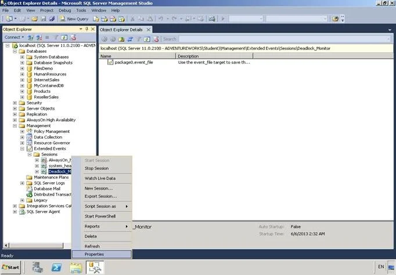The width and height of the screenshot is (396, 275).
Task: Open the Reports submenu in context menu
Action: pyautogui.click(x=102, y=226)
